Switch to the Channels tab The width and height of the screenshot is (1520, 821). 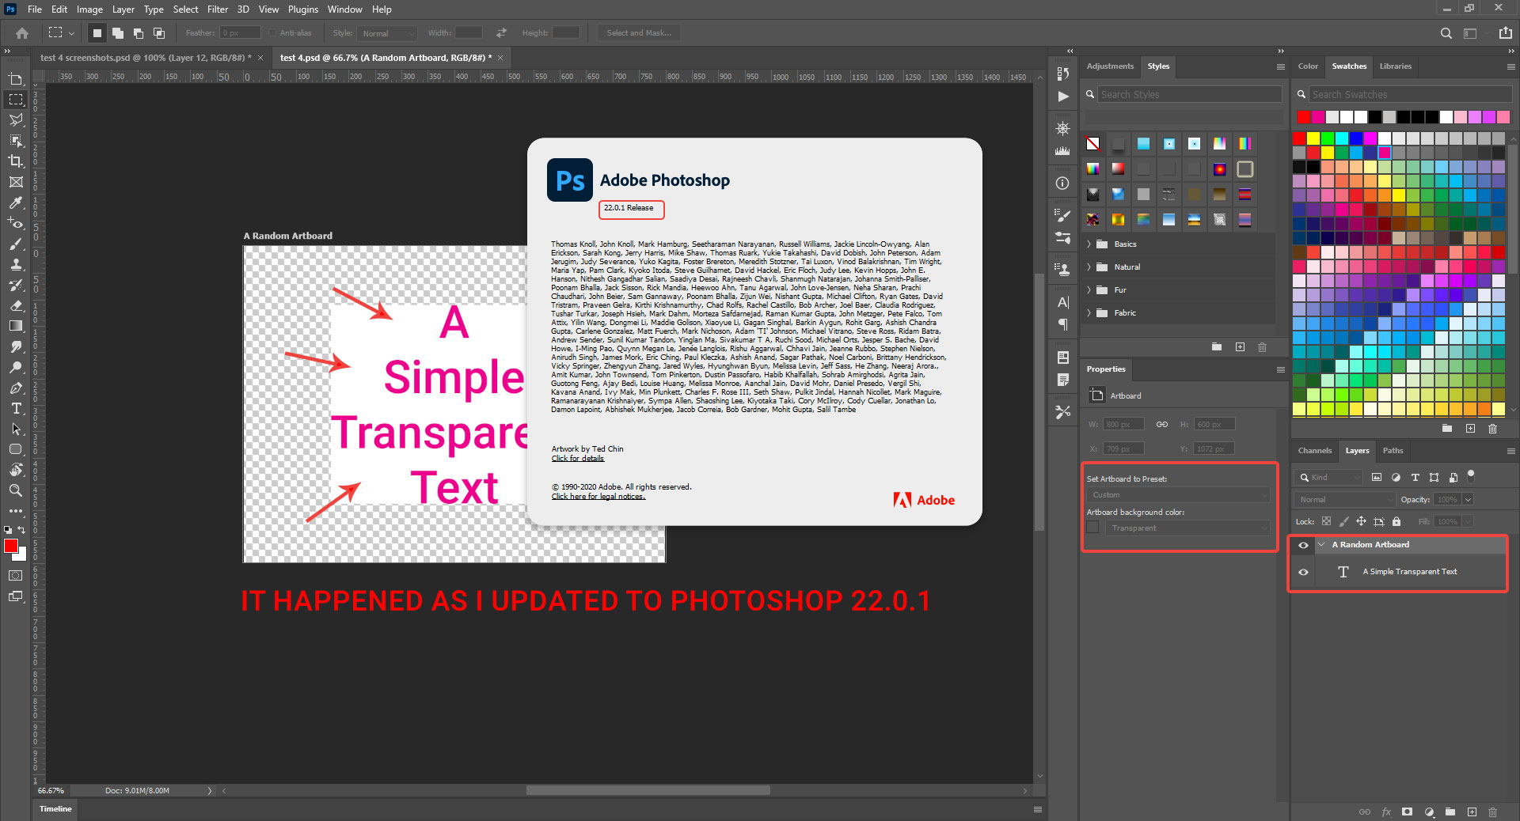(1314, 451)
